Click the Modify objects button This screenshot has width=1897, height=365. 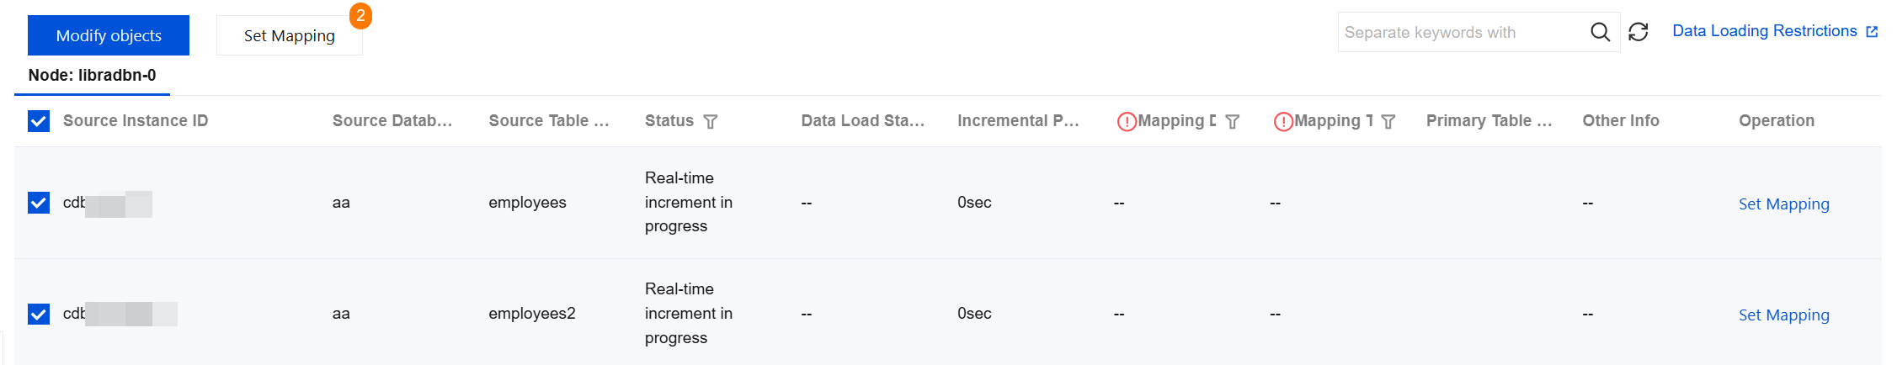tap(109, 35)
